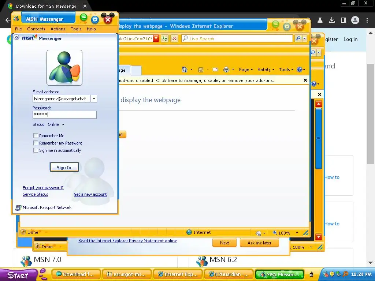Open the Safety menu in Internet Explorer
This screenshot has width=375, height=281.
point(266,70)
